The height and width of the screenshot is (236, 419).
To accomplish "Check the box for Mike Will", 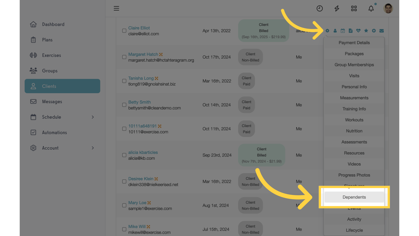I will pos(124,229).
